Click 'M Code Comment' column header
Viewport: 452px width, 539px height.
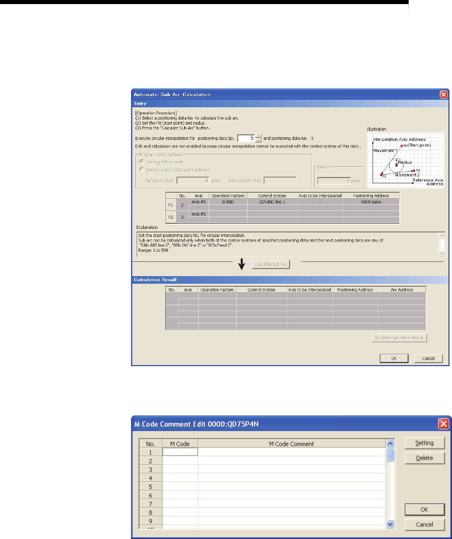click(x=292, y=444)
